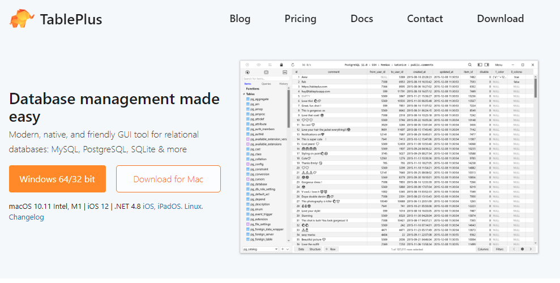Follow the iOS link

coord(148,206)
